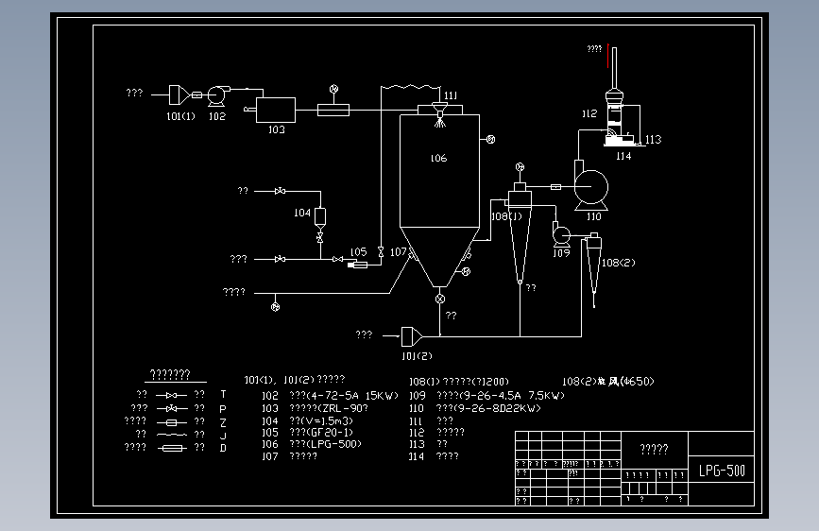Click the legend letter J

point(223,436)
